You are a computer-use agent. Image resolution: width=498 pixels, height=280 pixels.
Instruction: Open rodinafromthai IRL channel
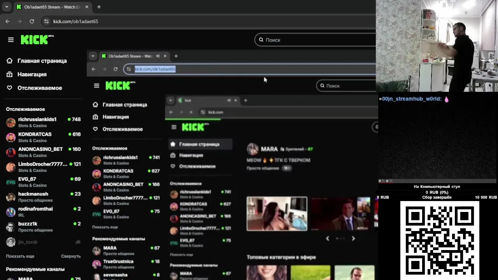(x=43, y=212)
